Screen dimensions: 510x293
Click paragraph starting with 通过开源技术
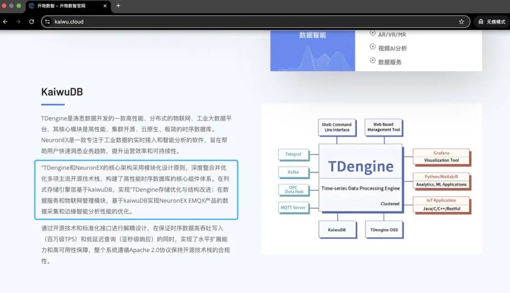(x=136, y=244)
